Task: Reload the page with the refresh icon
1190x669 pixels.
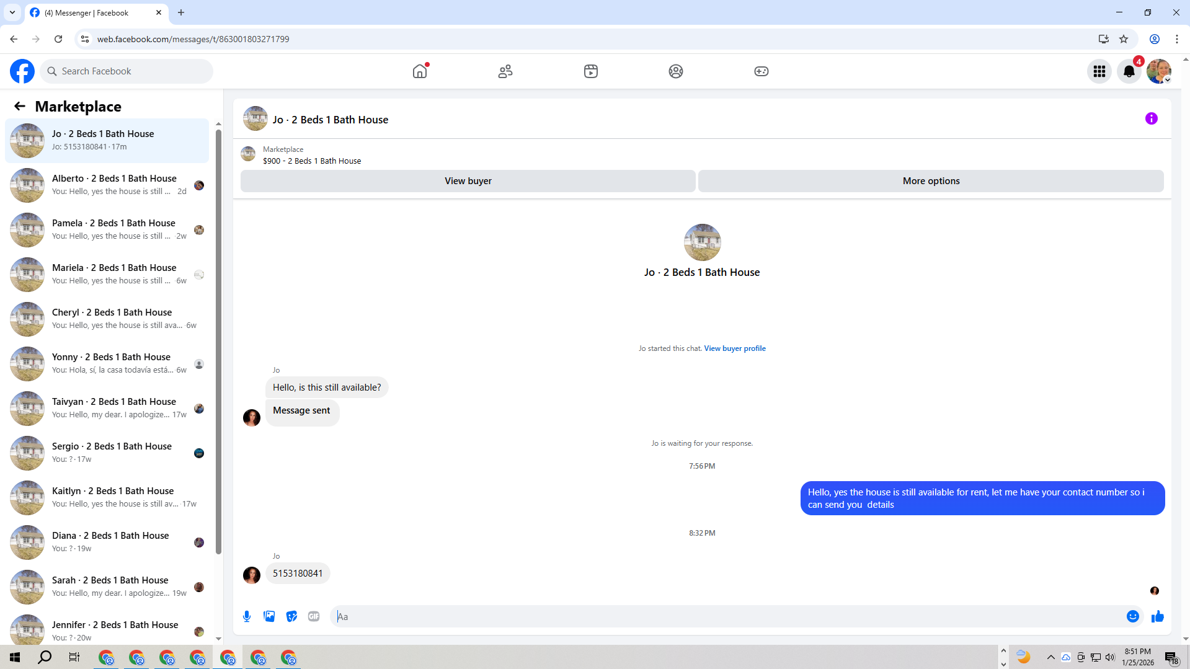Action: pos(58,39)
